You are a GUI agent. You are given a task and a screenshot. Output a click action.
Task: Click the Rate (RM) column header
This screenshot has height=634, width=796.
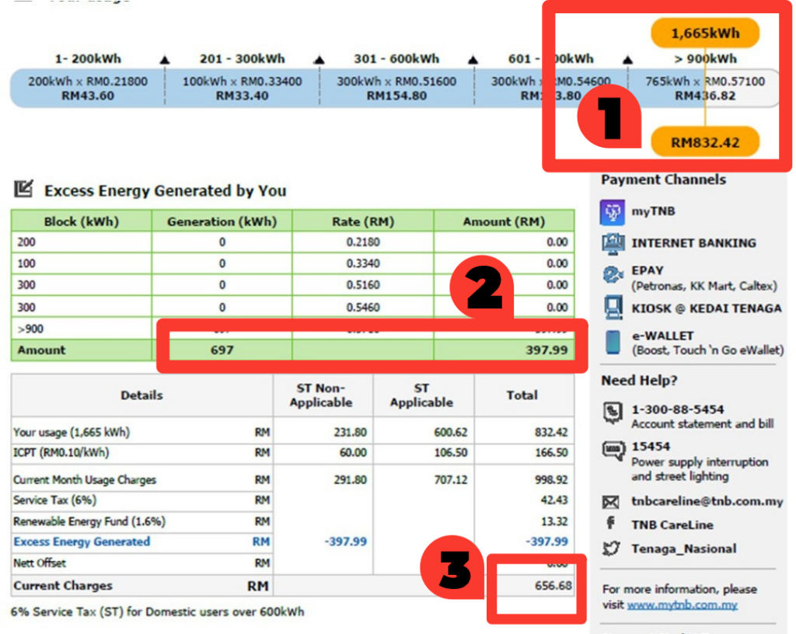[x=363, y=221]
